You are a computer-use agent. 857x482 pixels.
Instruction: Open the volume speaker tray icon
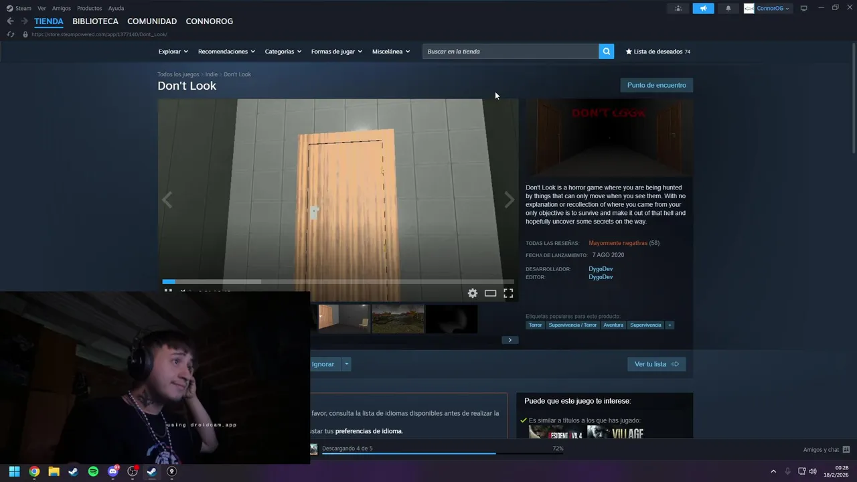pyautogui.click(x=813, y=471)
